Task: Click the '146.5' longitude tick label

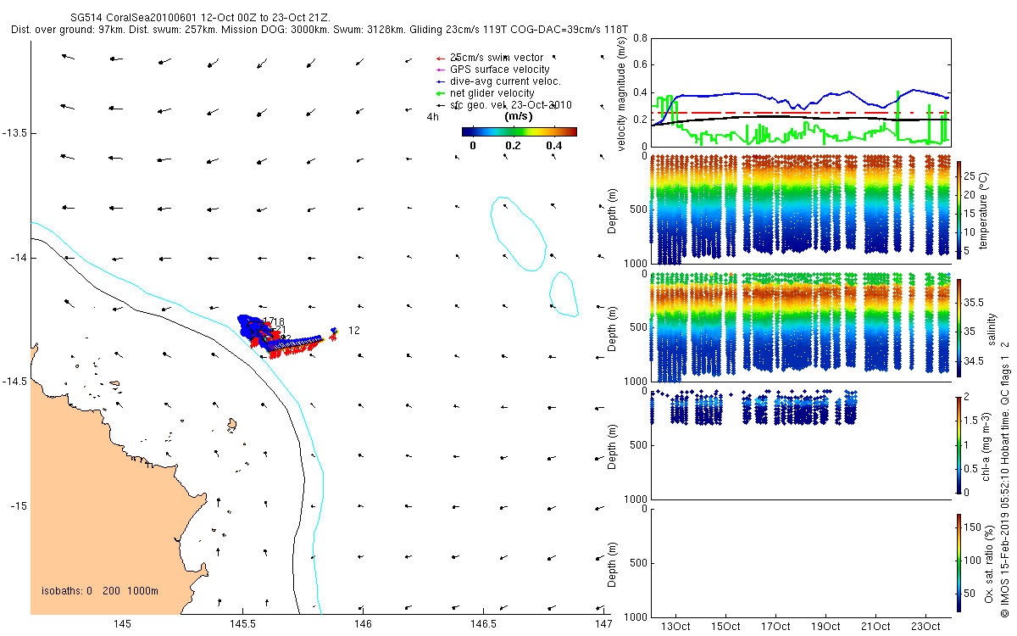Action: click(483, 625)
